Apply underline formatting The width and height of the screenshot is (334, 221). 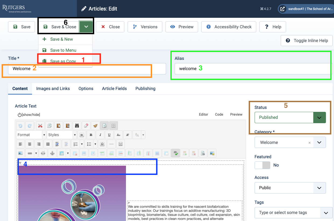[109, 135]
